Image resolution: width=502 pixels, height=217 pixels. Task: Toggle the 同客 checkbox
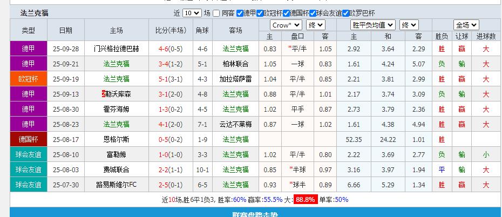(216, 13)
